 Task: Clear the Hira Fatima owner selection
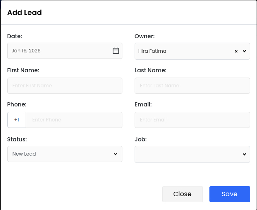pos(236,51)
